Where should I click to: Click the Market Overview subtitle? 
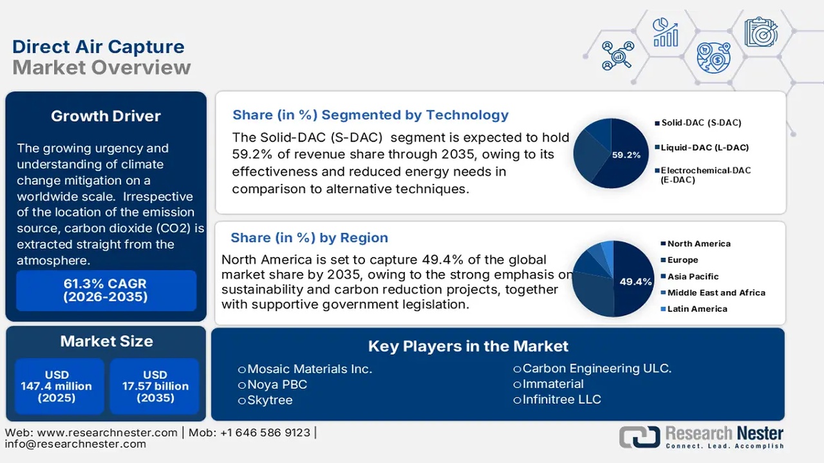(x=102, y=68)
